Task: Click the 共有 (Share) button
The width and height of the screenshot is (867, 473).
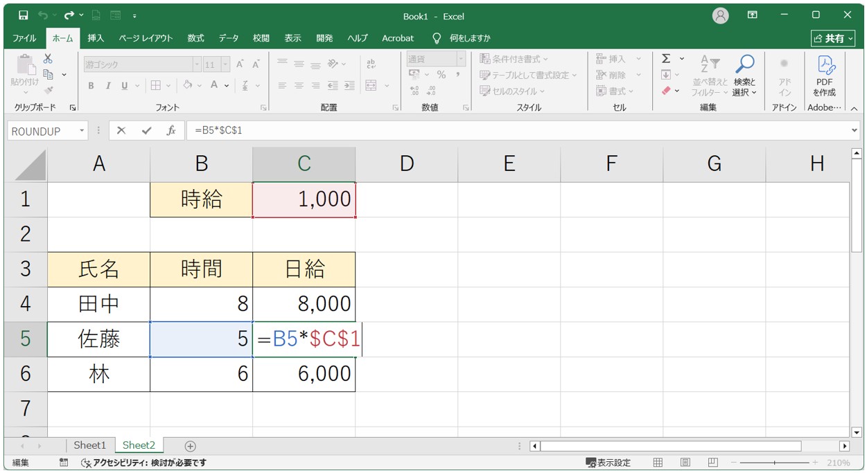Action: pyautogui.click(x=833, y=38)
